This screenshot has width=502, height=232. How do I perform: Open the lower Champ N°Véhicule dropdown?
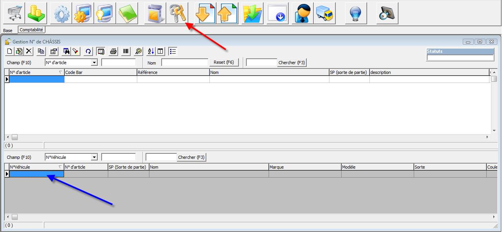coord(94,157)
